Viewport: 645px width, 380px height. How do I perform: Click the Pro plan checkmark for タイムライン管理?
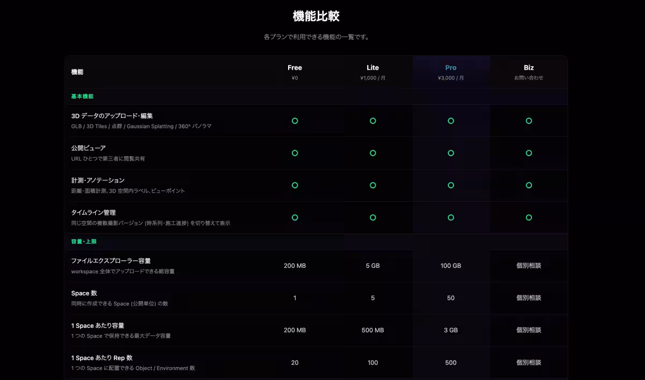point(450,217)
